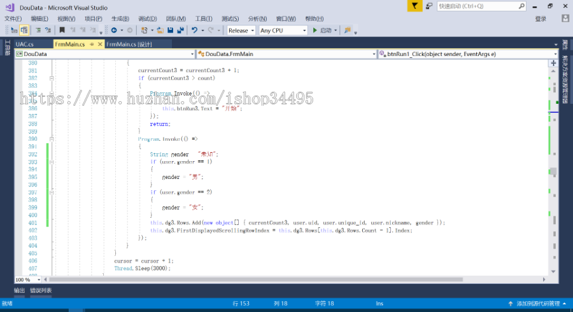
Task: Toggle bookmark on the current line
Action: pos(62,31)
